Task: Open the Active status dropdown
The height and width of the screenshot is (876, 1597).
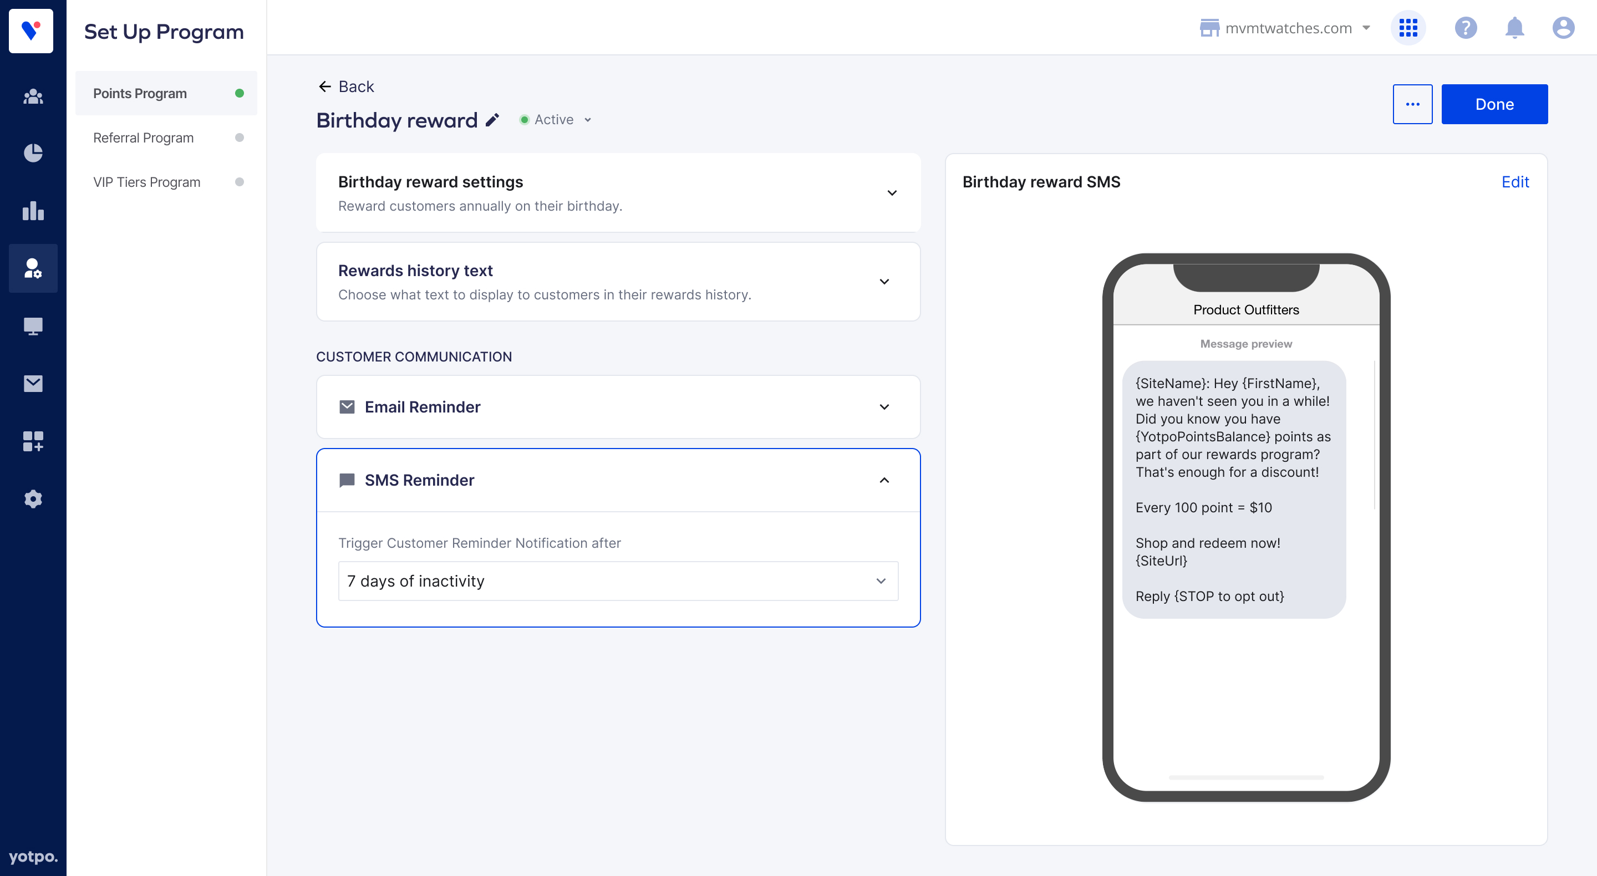Action: [556, 120]
